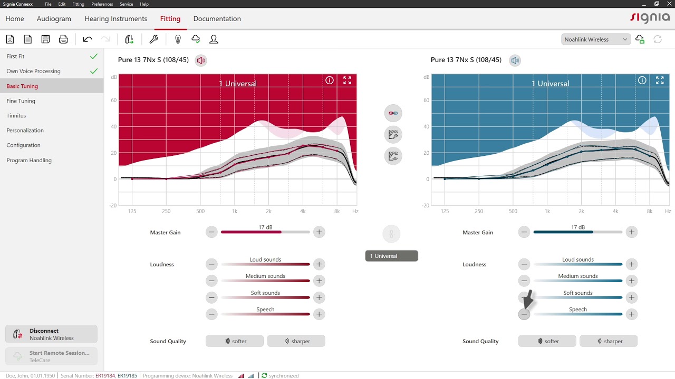Open the Fitting menu in menu bar

click(78, 4)
